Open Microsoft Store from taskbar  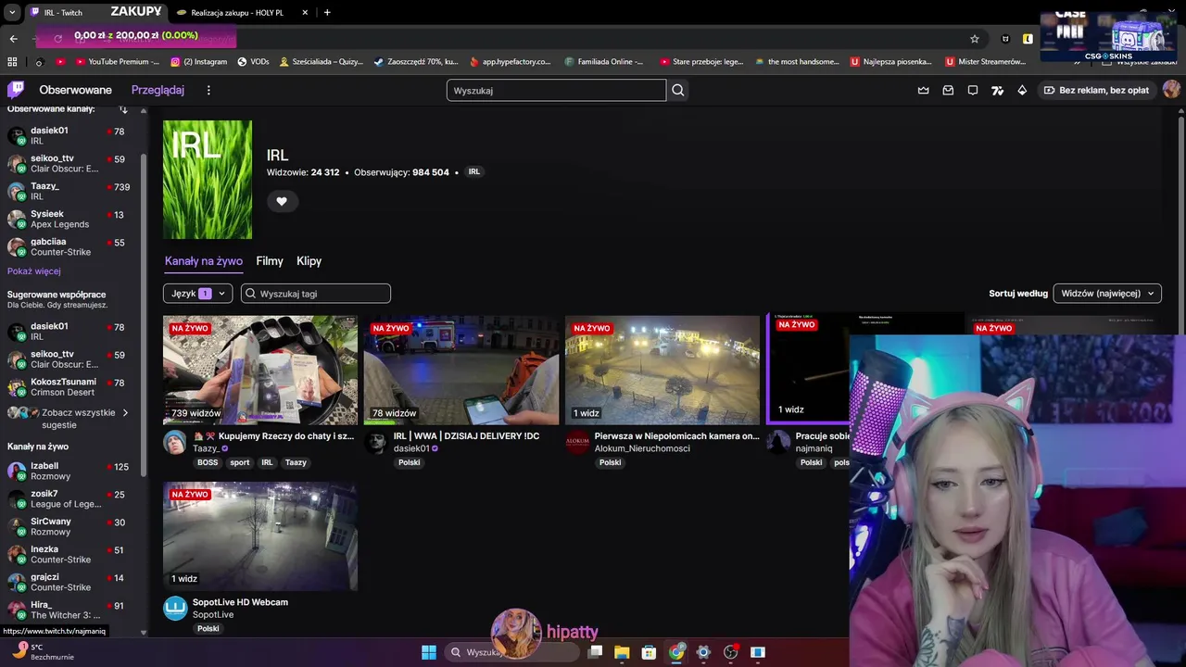coord(650,652)
